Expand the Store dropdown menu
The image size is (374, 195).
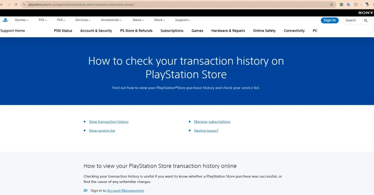[160, 20]
